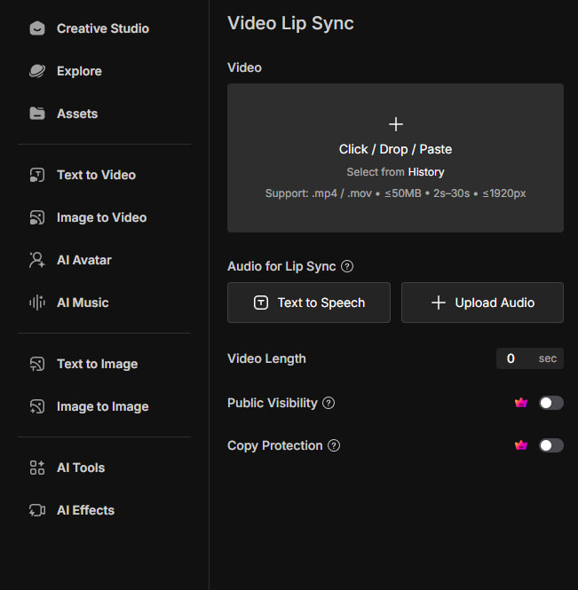Toggle the Public Visibility switch
Screen dimensions: 578x590
(x=550, y=403)
